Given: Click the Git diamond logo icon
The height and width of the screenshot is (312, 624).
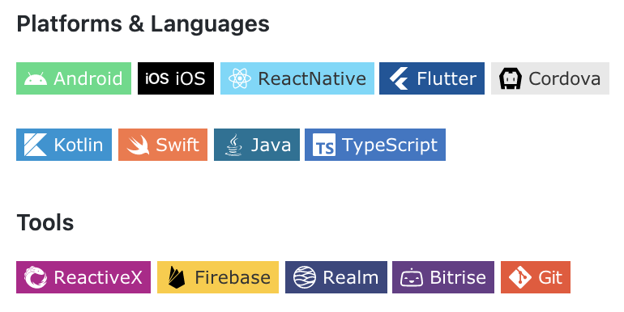Looking at the screenshot, I should (519, 277).
